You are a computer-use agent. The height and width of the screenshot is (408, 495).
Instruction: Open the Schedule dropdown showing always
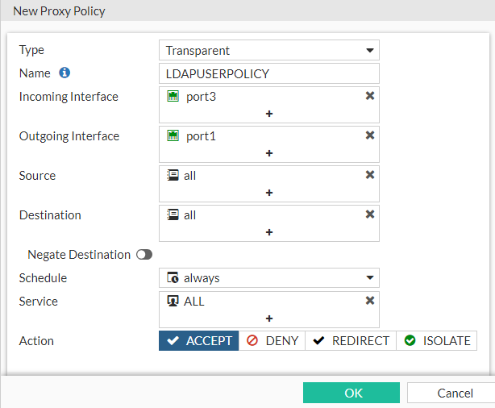[x=269, y=278]
